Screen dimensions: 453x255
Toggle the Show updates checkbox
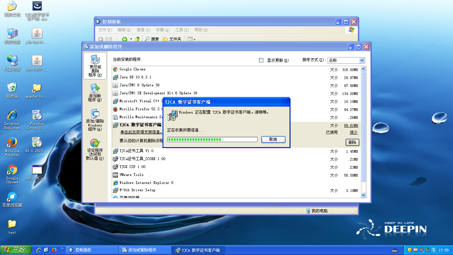pos(261,60)
